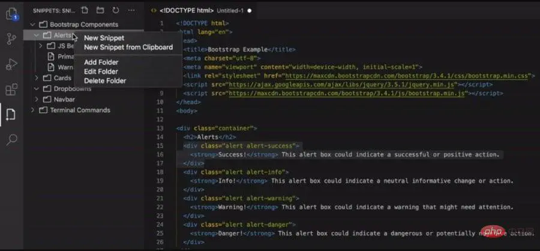The image size is (540, 251).
Task: Select Delete Folder in context menu
Action: (x=105, y=81)
